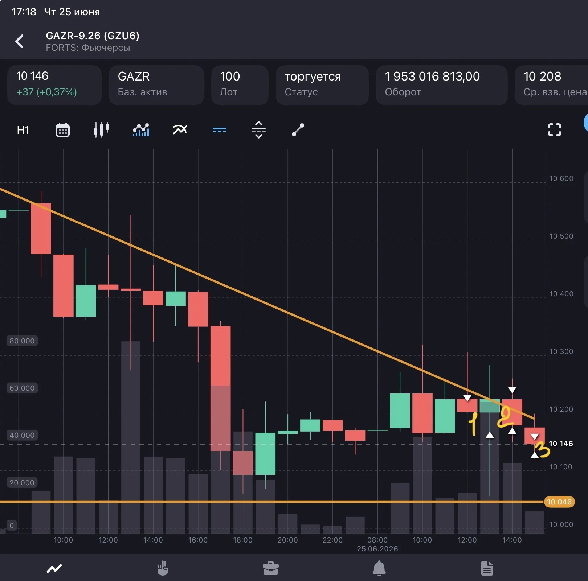
Task: Select the trend line drawing tool
Action: click(298, 130)
